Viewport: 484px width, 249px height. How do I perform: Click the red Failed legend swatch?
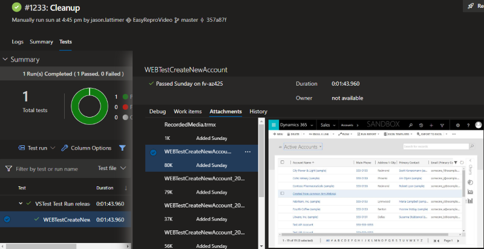[125, 107]
